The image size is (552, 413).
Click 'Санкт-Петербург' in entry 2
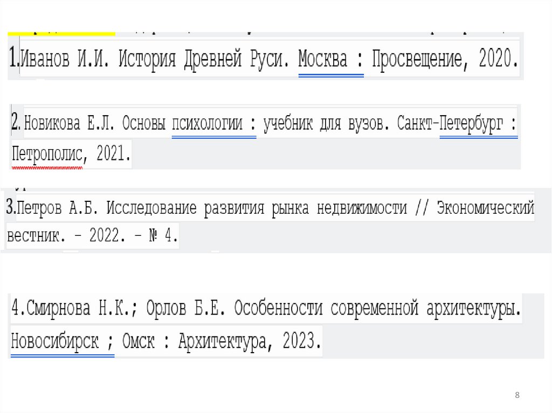coord(450,124)
